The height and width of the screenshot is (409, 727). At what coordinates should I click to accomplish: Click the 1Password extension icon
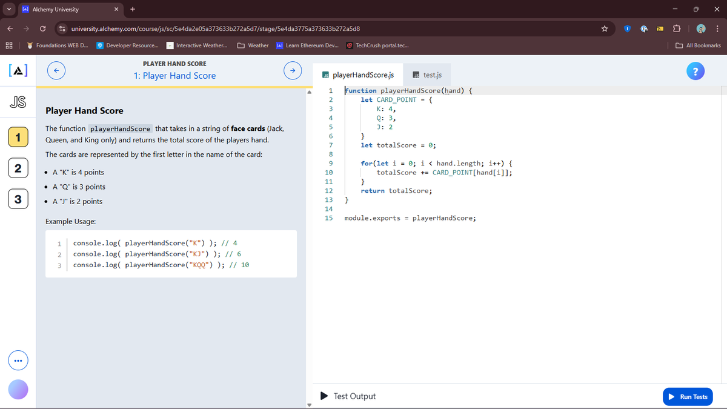[x=643, y=28]
